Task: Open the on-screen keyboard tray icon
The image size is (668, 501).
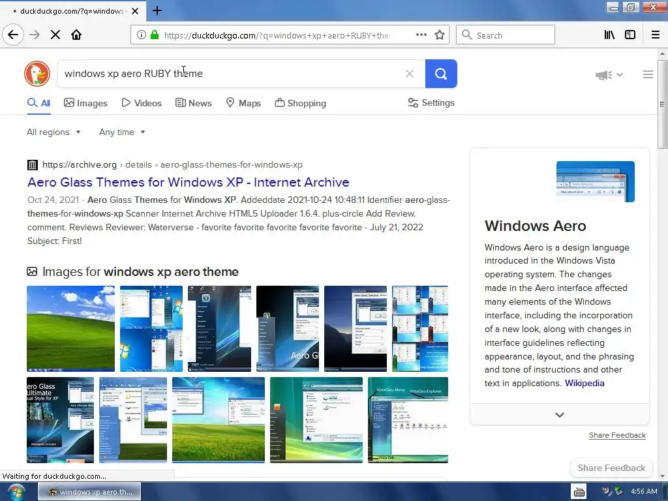Action: coord(579,492)
